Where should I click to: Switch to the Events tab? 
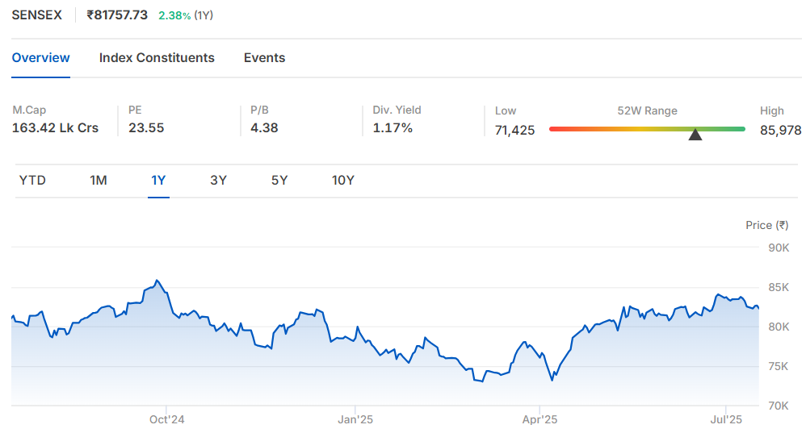(264, 57)
